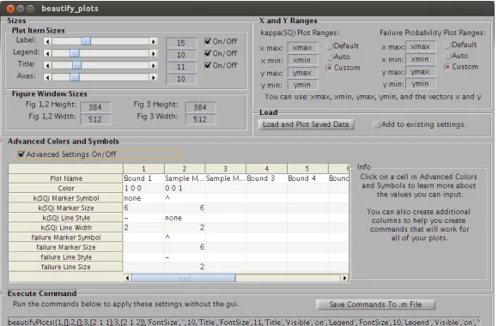Click the Label size slider thumb
This screenshot has width=498, height=326.
click(86, 41)
